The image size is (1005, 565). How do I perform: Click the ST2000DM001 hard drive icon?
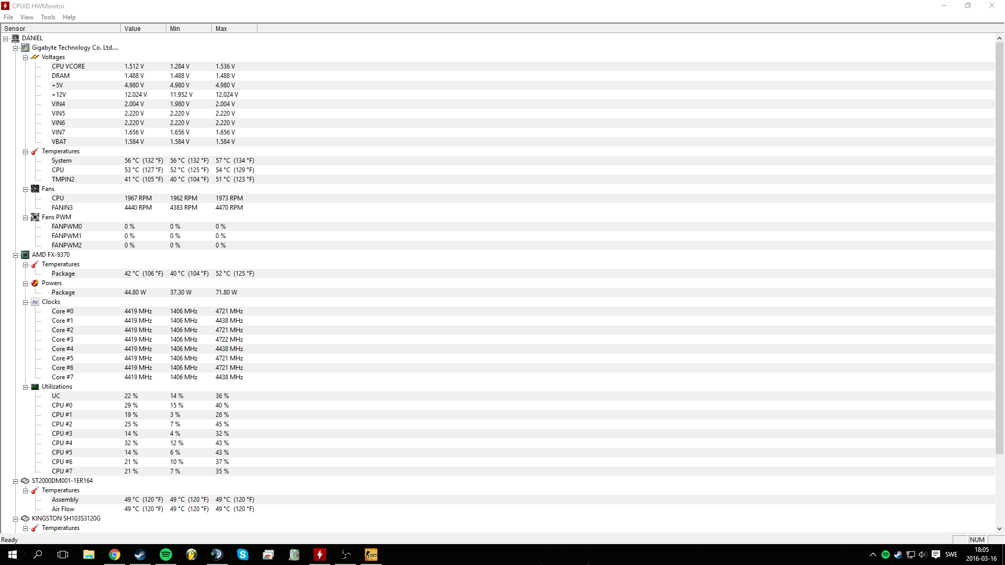(25, 481)
